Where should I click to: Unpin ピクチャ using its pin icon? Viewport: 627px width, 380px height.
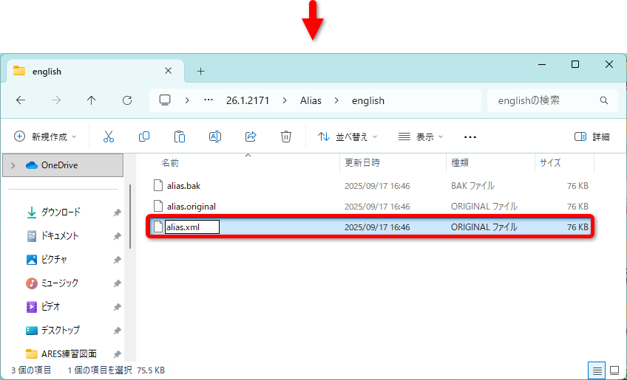coord(117,260)
